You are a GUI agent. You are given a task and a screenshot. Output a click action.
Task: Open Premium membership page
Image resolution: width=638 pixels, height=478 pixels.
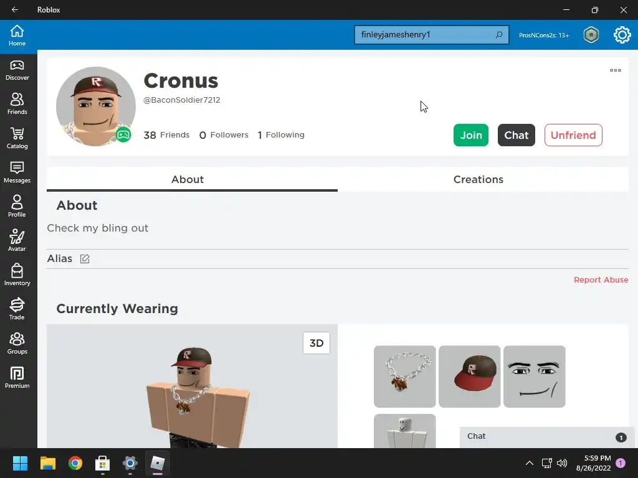pos(17,378)
